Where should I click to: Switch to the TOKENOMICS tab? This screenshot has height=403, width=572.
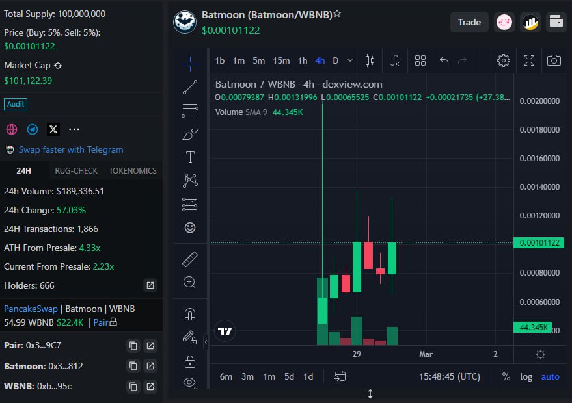133,170
